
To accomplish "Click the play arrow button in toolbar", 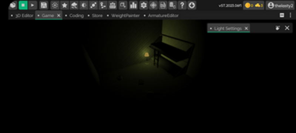I will coord(33,5).
